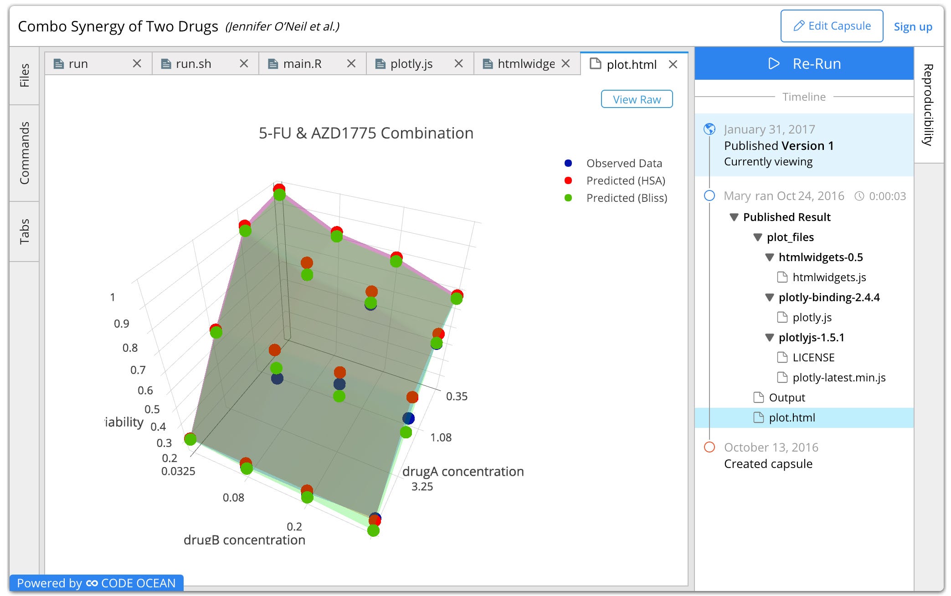
Task: Click the View Raw button
Action: click(x=637, y=99)
